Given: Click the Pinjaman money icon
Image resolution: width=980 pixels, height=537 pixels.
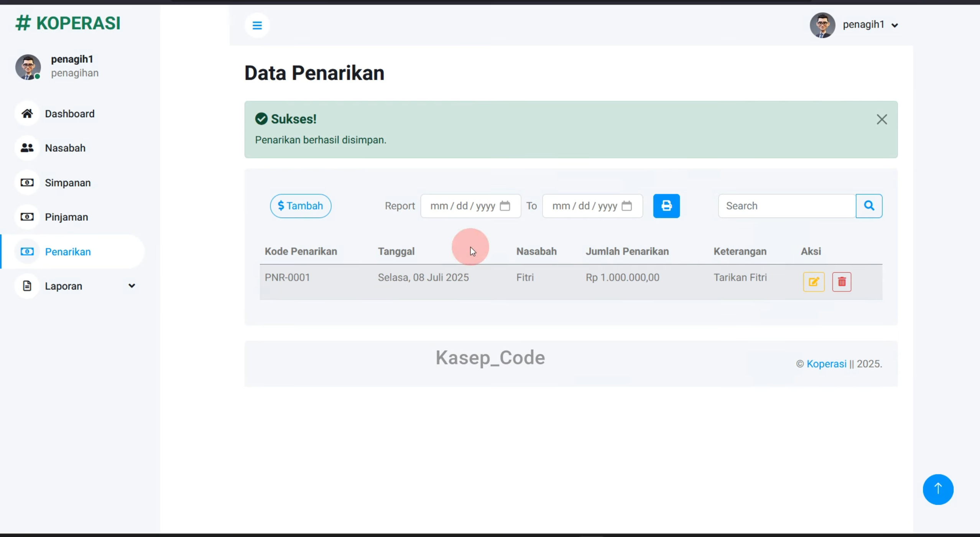Looking at the screenshot, I should point(27,217).
